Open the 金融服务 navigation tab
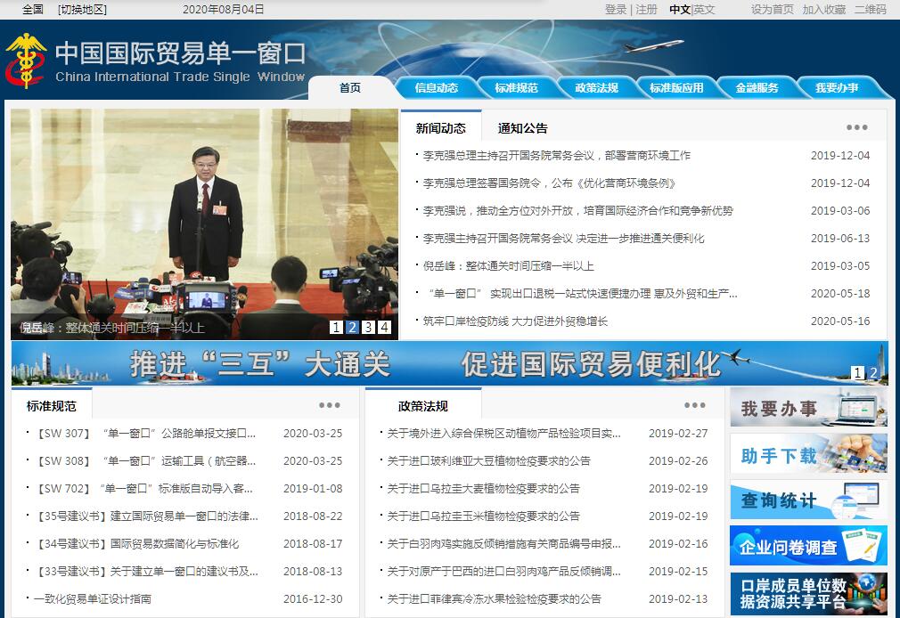 757,87
